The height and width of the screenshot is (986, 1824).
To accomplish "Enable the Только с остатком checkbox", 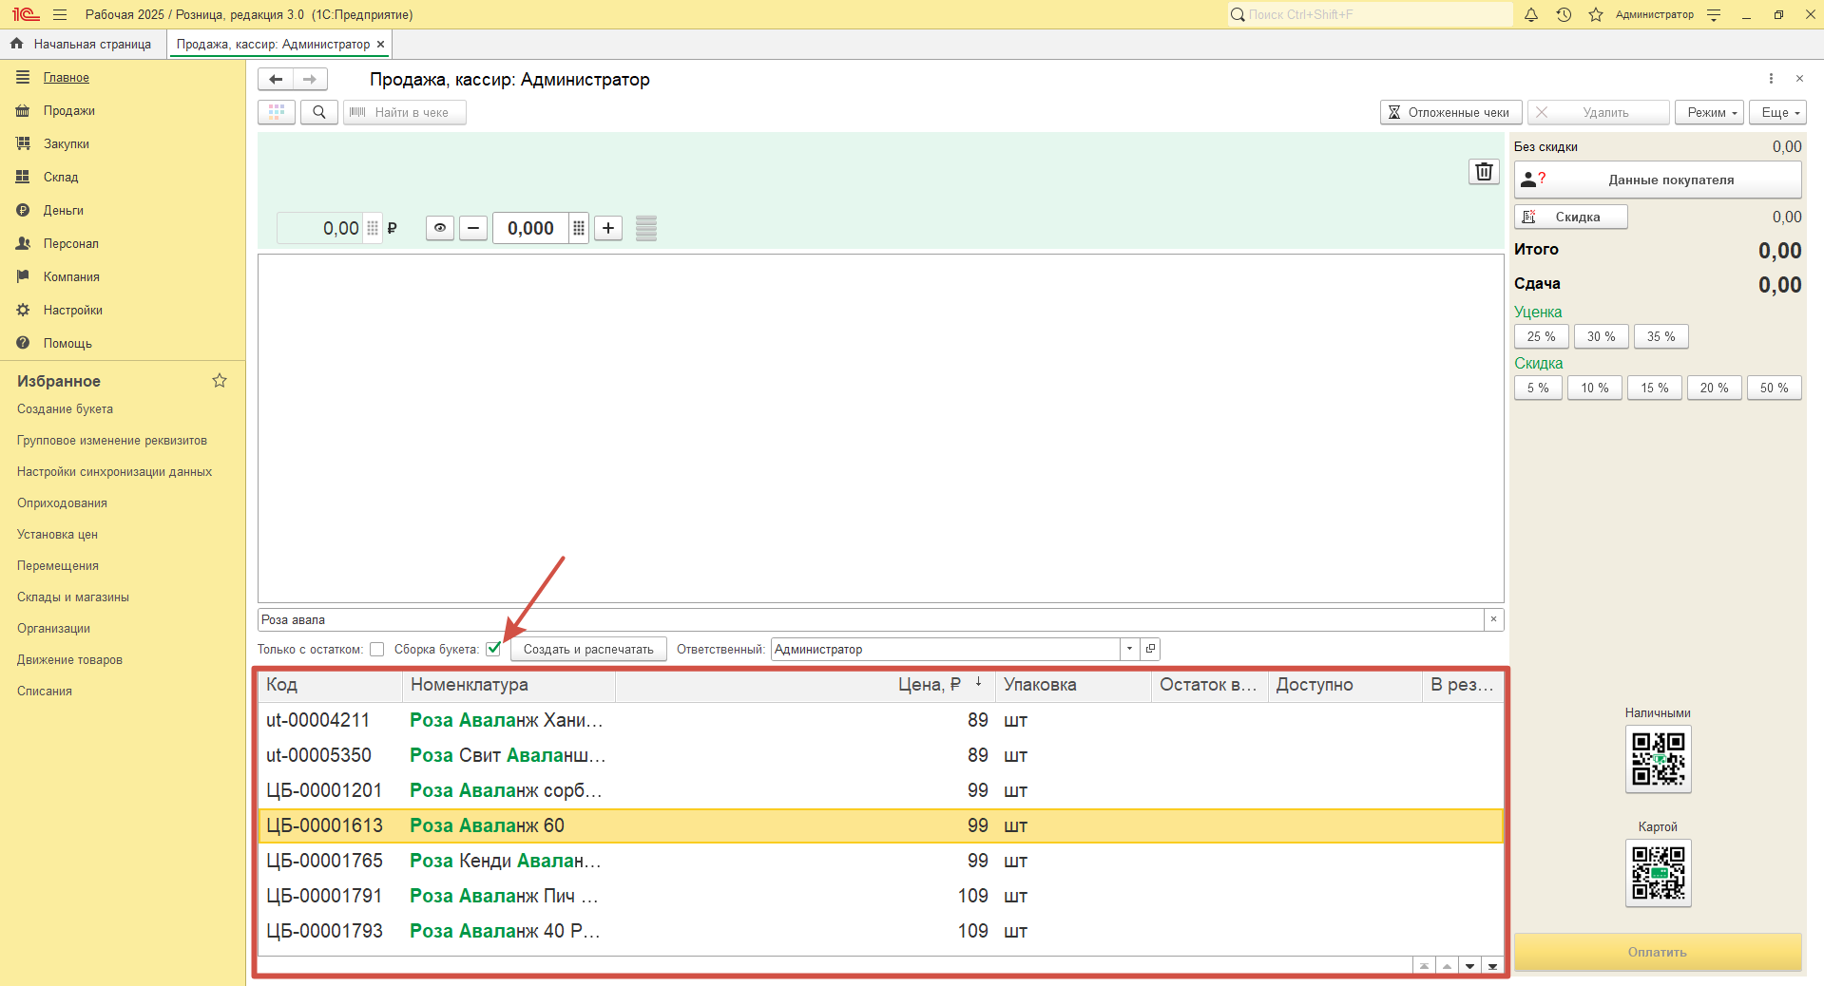I will click(x=377, y=650).
